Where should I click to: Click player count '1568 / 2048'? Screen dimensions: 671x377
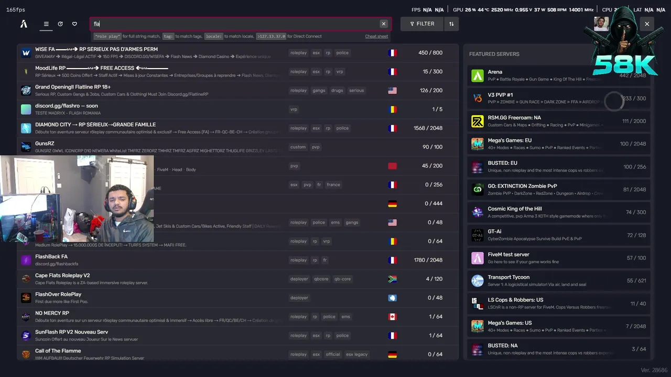coord(428,128)
